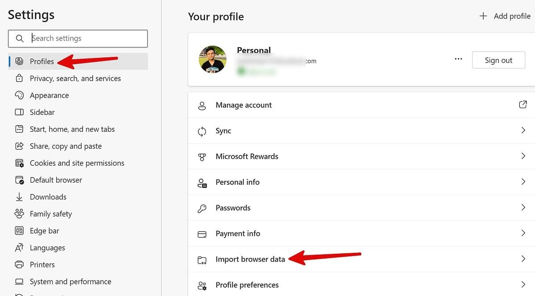
Task: Expand Profile preferences chevron
Action: point(523,285)
